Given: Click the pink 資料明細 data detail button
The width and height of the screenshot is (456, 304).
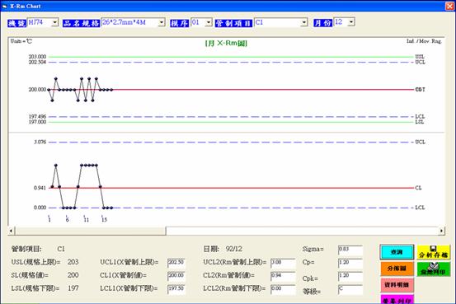Looking at the screenshot, I should (x=397, y=285).
